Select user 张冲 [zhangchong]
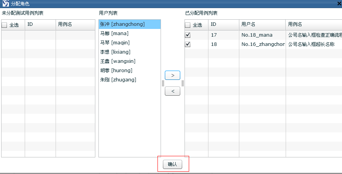 coord(122,24)
